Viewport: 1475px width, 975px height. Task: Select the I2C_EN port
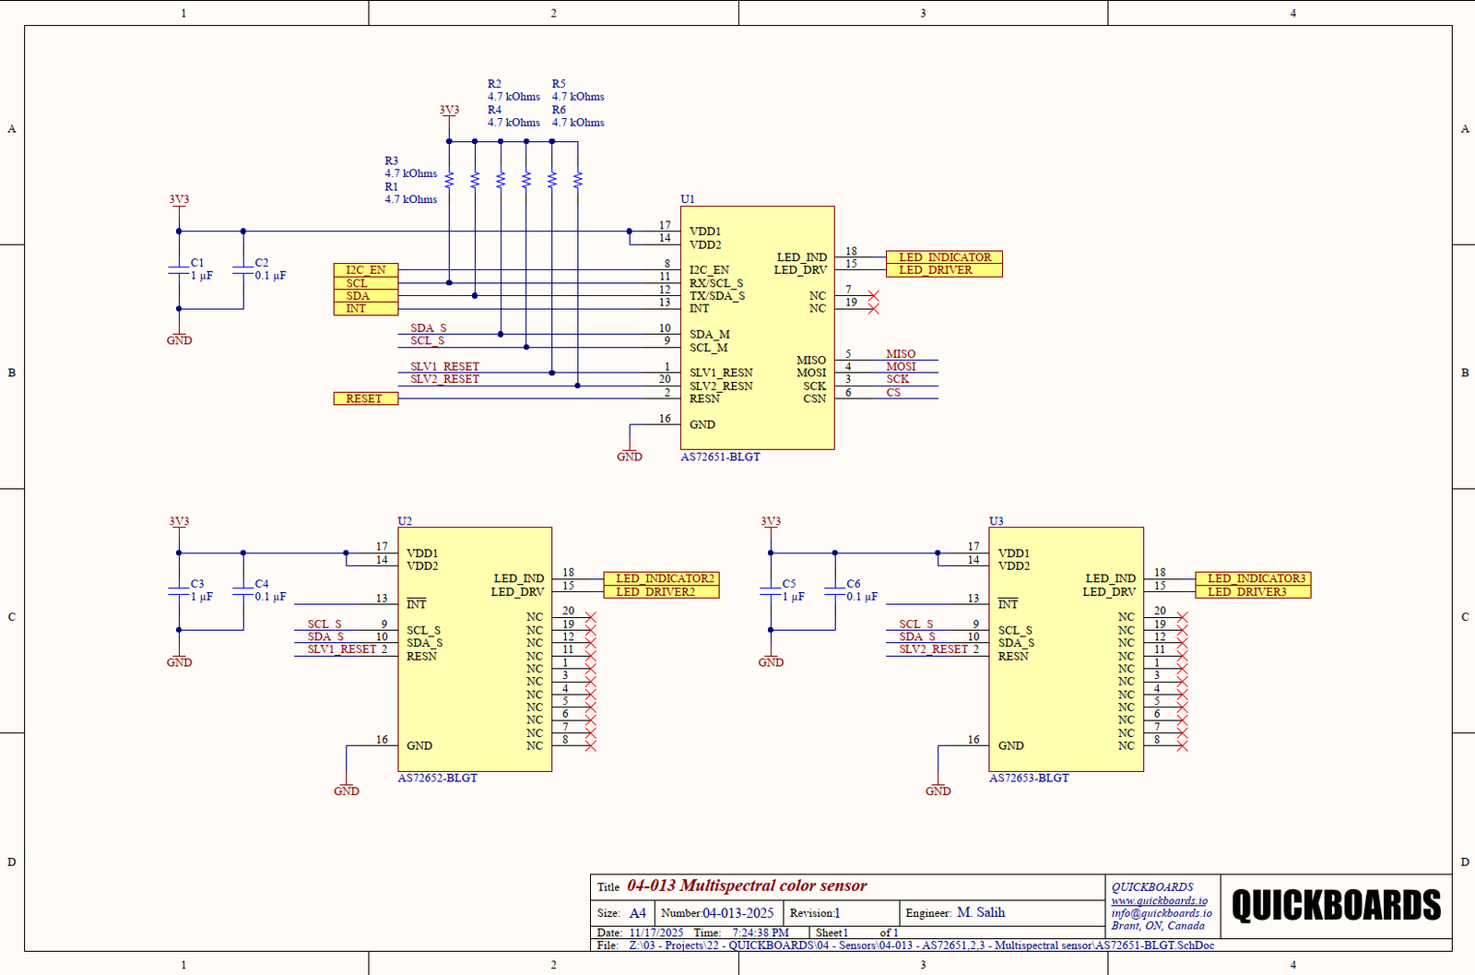pos(366,270)
